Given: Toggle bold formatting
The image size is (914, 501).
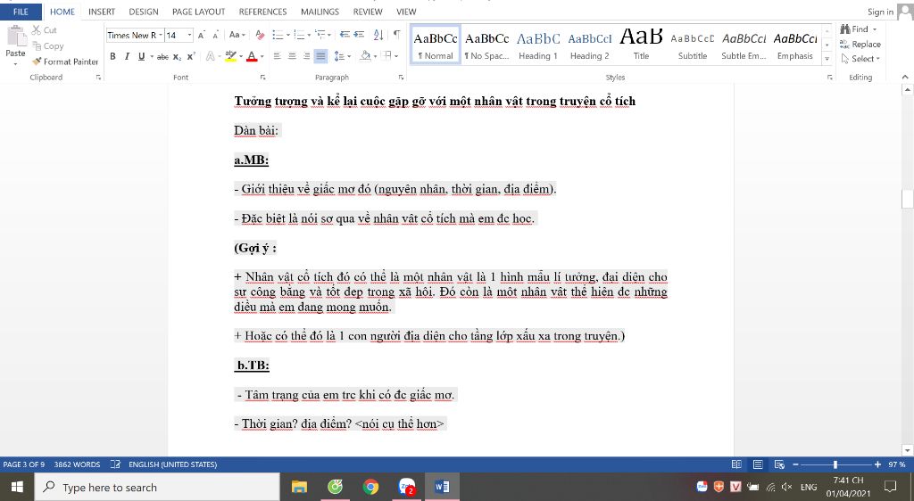Looking at the screenshot, I should point(112,56).
